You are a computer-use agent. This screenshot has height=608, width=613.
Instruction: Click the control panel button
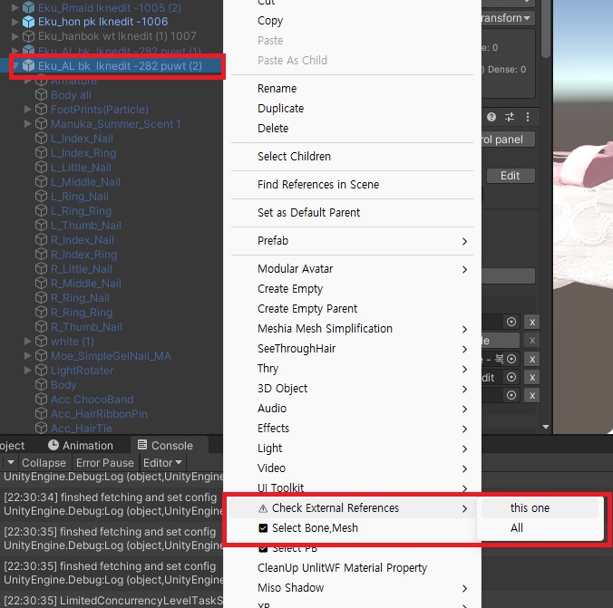click(x=508, y=140)
